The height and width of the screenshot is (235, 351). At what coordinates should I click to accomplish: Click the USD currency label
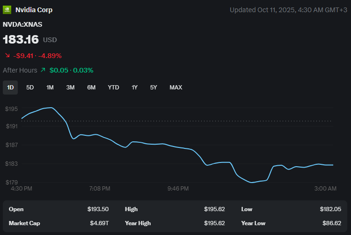[50, 40]
